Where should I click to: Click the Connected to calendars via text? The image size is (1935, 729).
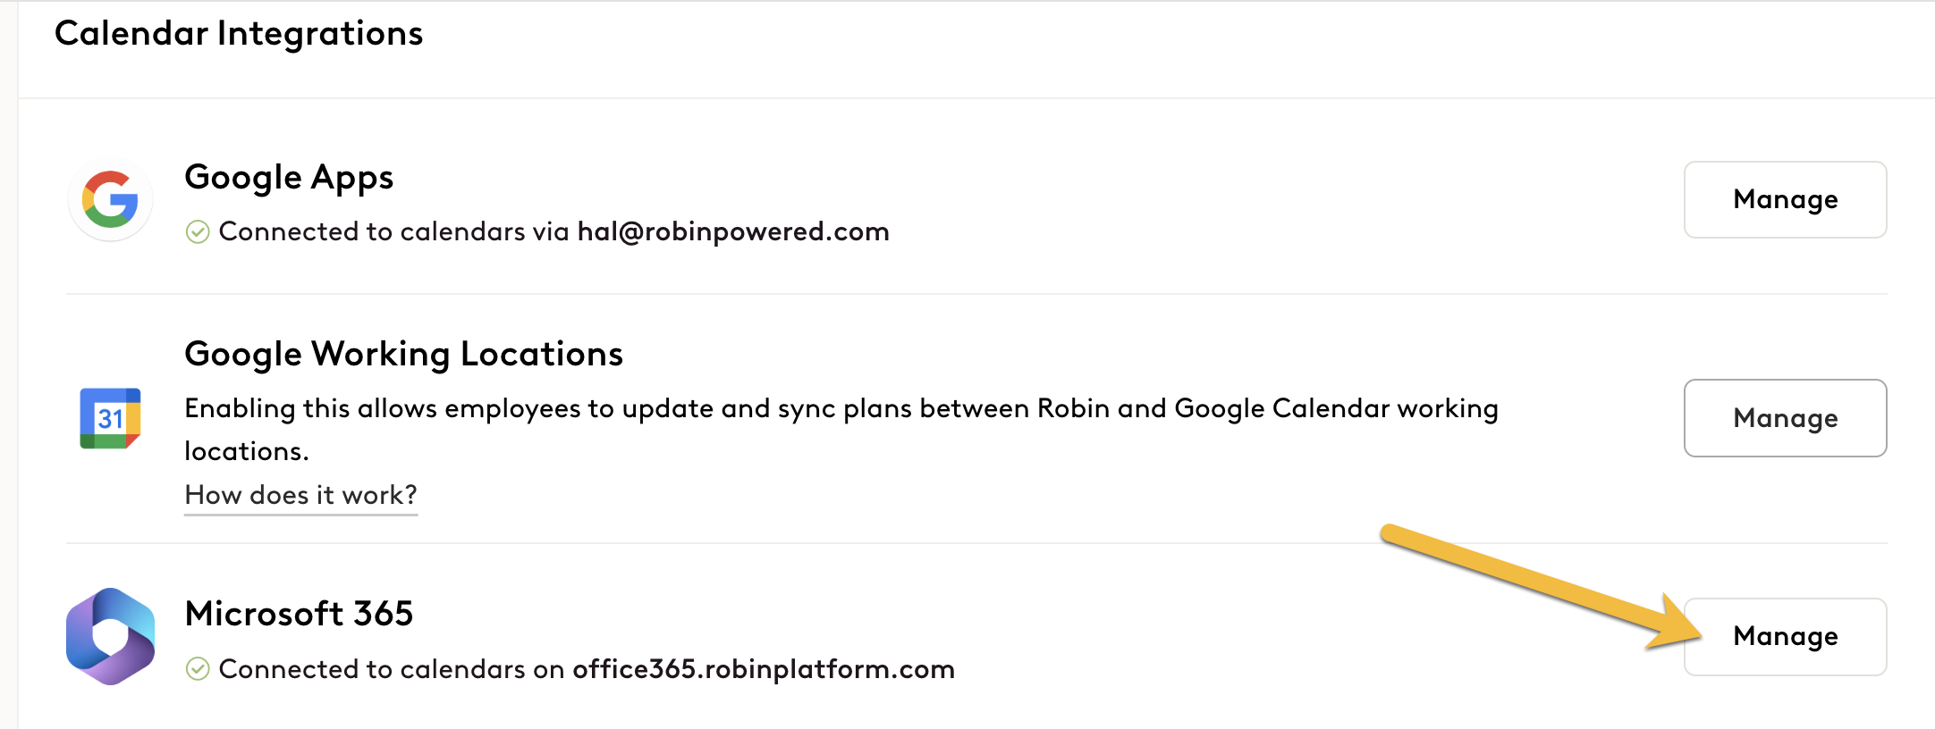point(393,231)
